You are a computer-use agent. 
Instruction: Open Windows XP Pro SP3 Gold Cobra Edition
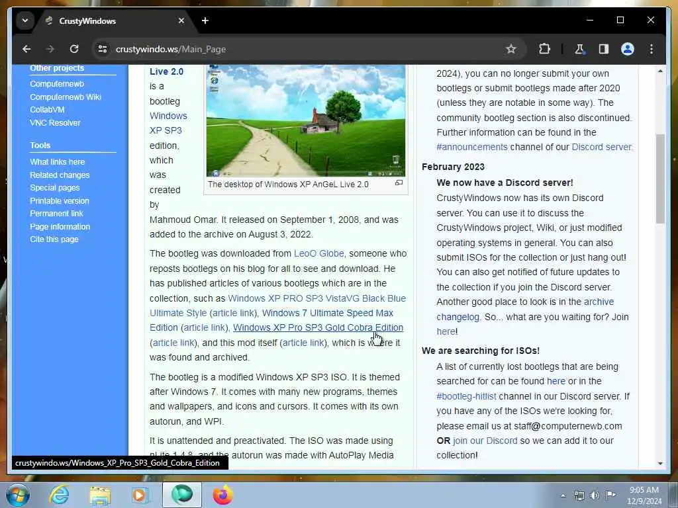coord(318,328)
